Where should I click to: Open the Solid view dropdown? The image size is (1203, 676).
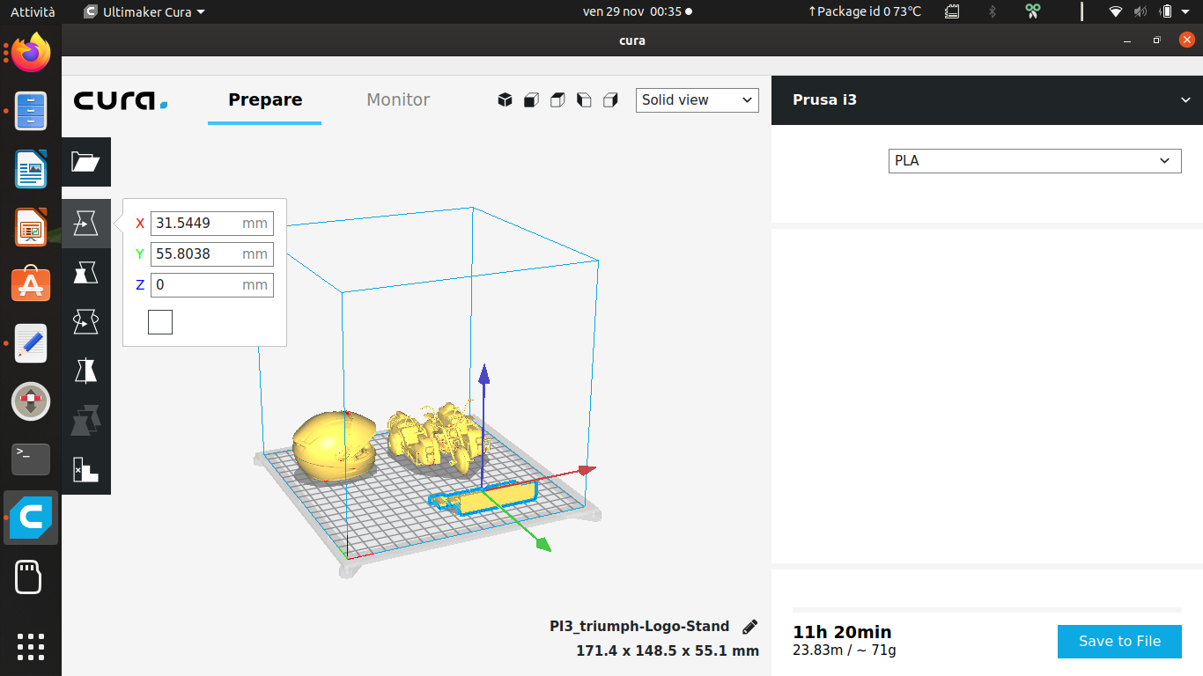point(697,100)
